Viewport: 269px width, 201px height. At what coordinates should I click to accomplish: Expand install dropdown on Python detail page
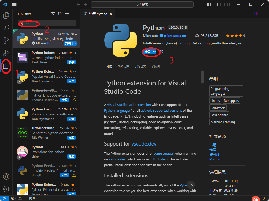tap(154, 52)
